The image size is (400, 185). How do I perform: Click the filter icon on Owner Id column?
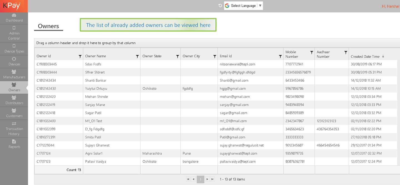pyautogui.click(x=80, y=56)
